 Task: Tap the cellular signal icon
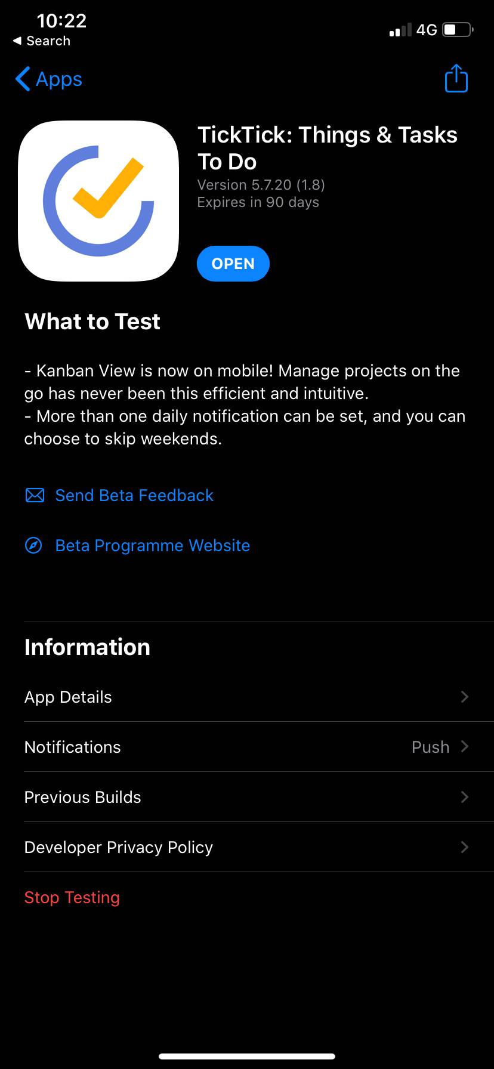pyautogui.click(x=401, y=29)
